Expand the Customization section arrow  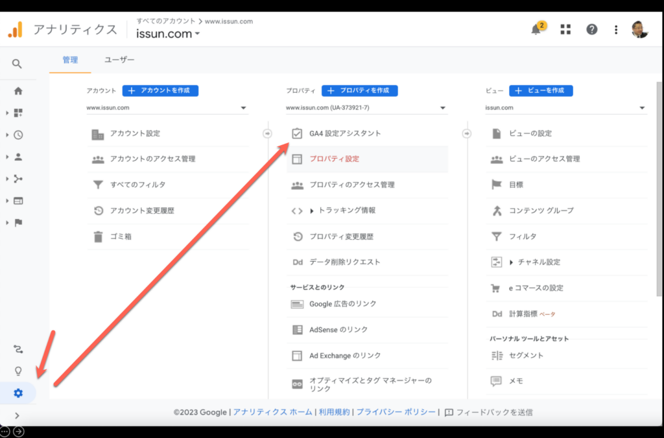[x=7, y=113]
